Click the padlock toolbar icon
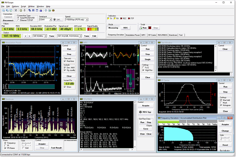This screenshot has width=236, height=157. point(41,11)
